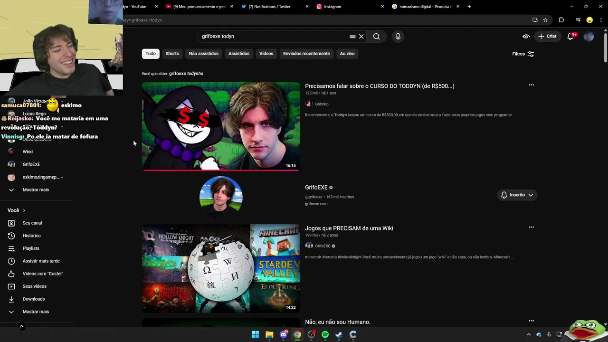Viewport: 608px width, 342px height.
Task: Bookmark this page with the star icon
Action: 545,20
